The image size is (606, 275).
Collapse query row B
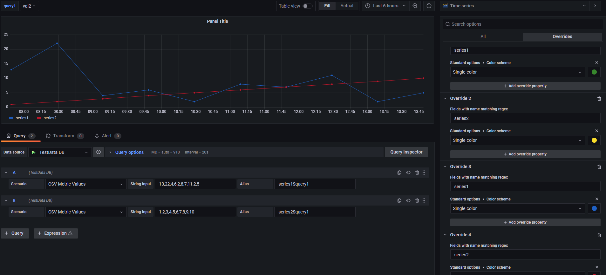pos(6,200)
